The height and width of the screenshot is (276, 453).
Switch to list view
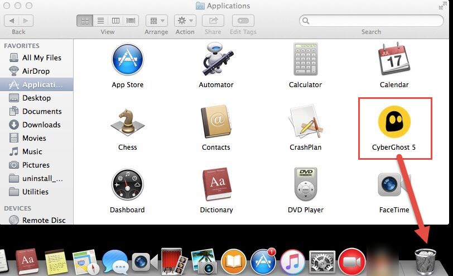tap(100, 21)
